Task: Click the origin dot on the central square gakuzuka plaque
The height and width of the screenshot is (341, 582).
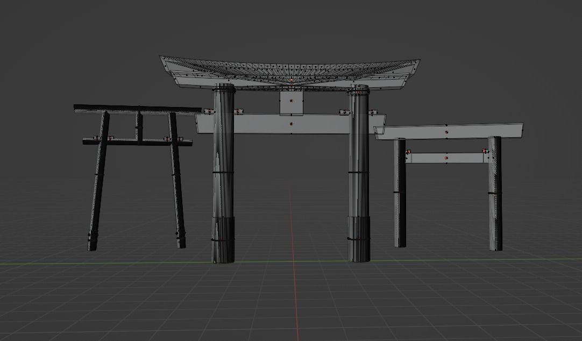Action: [x=292, y=100]
